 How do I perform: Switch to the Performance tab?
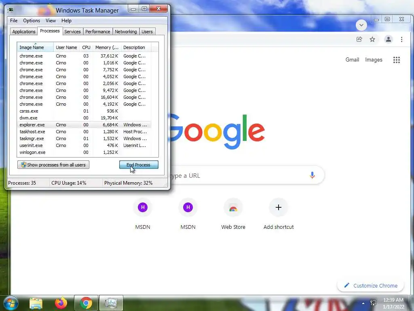coord(98,32)
